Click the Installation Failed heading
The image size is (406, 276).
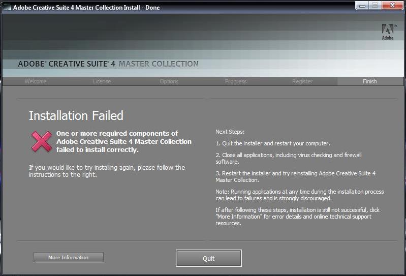point(76,115)
